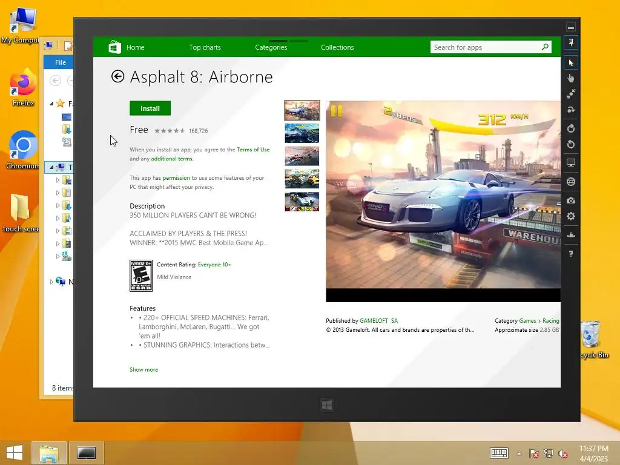Go back with the circled arrow beside the title

118,76
